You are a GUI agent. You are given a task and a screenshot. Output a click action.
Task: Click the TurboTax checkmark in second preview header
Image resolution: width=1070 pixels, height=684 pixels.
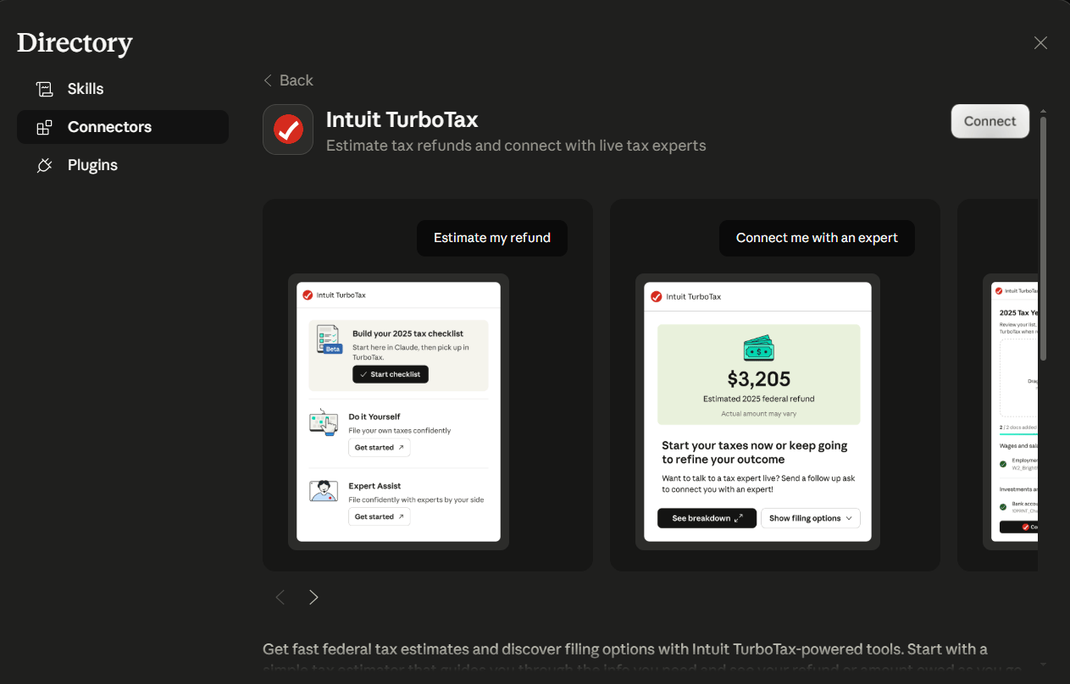pyautogui.click(x=656, y=297)
